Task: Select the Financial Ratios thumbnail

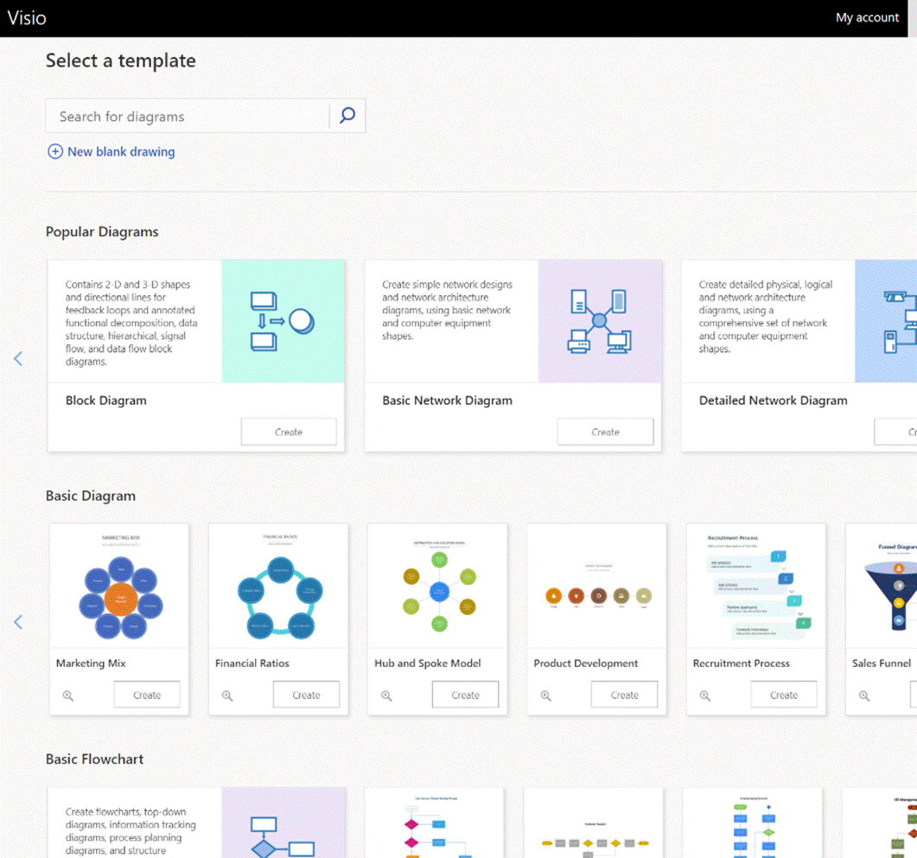Action: [x=278, y=586]
